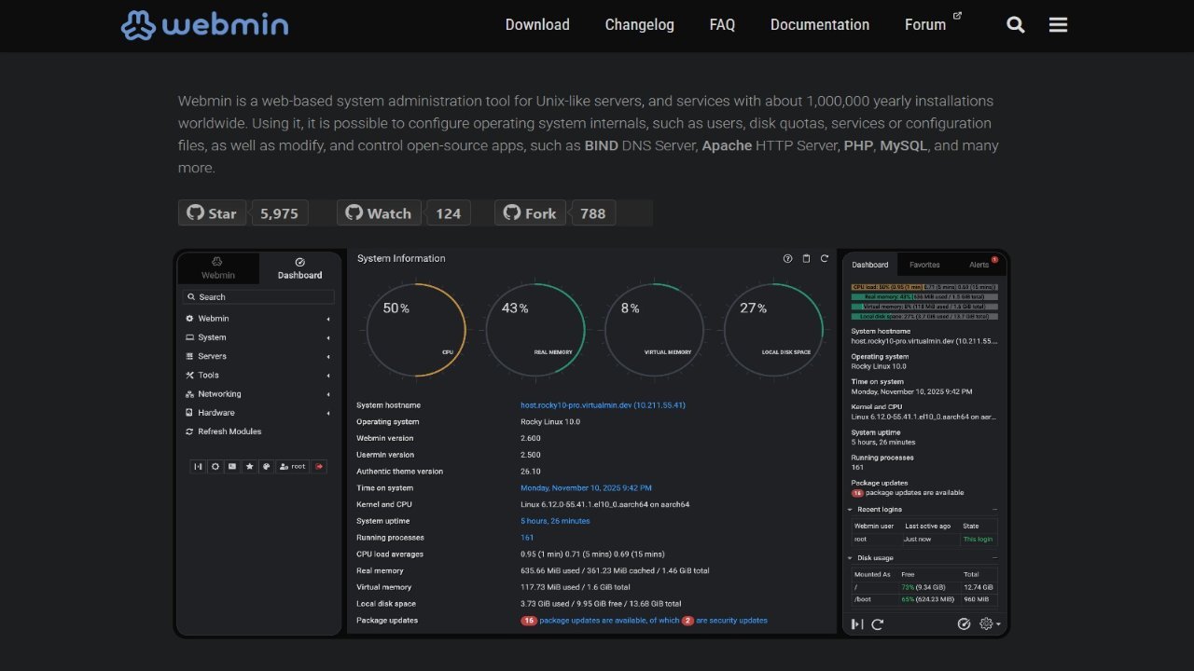Open the Download page from the header
1194x671 pixels.
537,25
